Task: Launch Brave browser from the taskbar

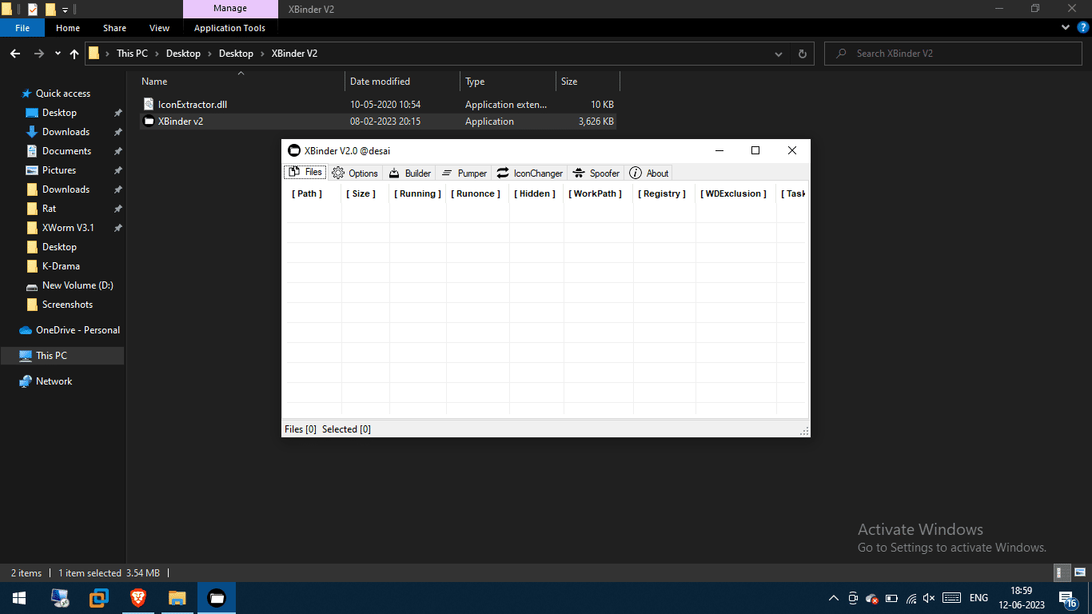Action: tap(137, 597)
